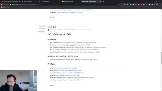
Task: Switch to the Aprende JavaScript tab
Action: 71,2
